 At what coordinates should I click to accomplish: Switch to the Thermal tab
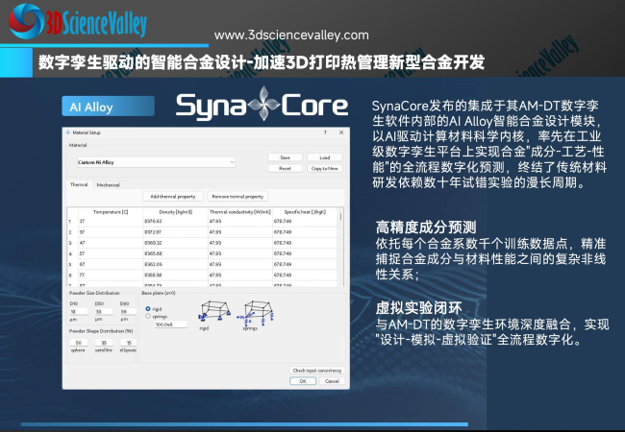(x=79, y=184)
